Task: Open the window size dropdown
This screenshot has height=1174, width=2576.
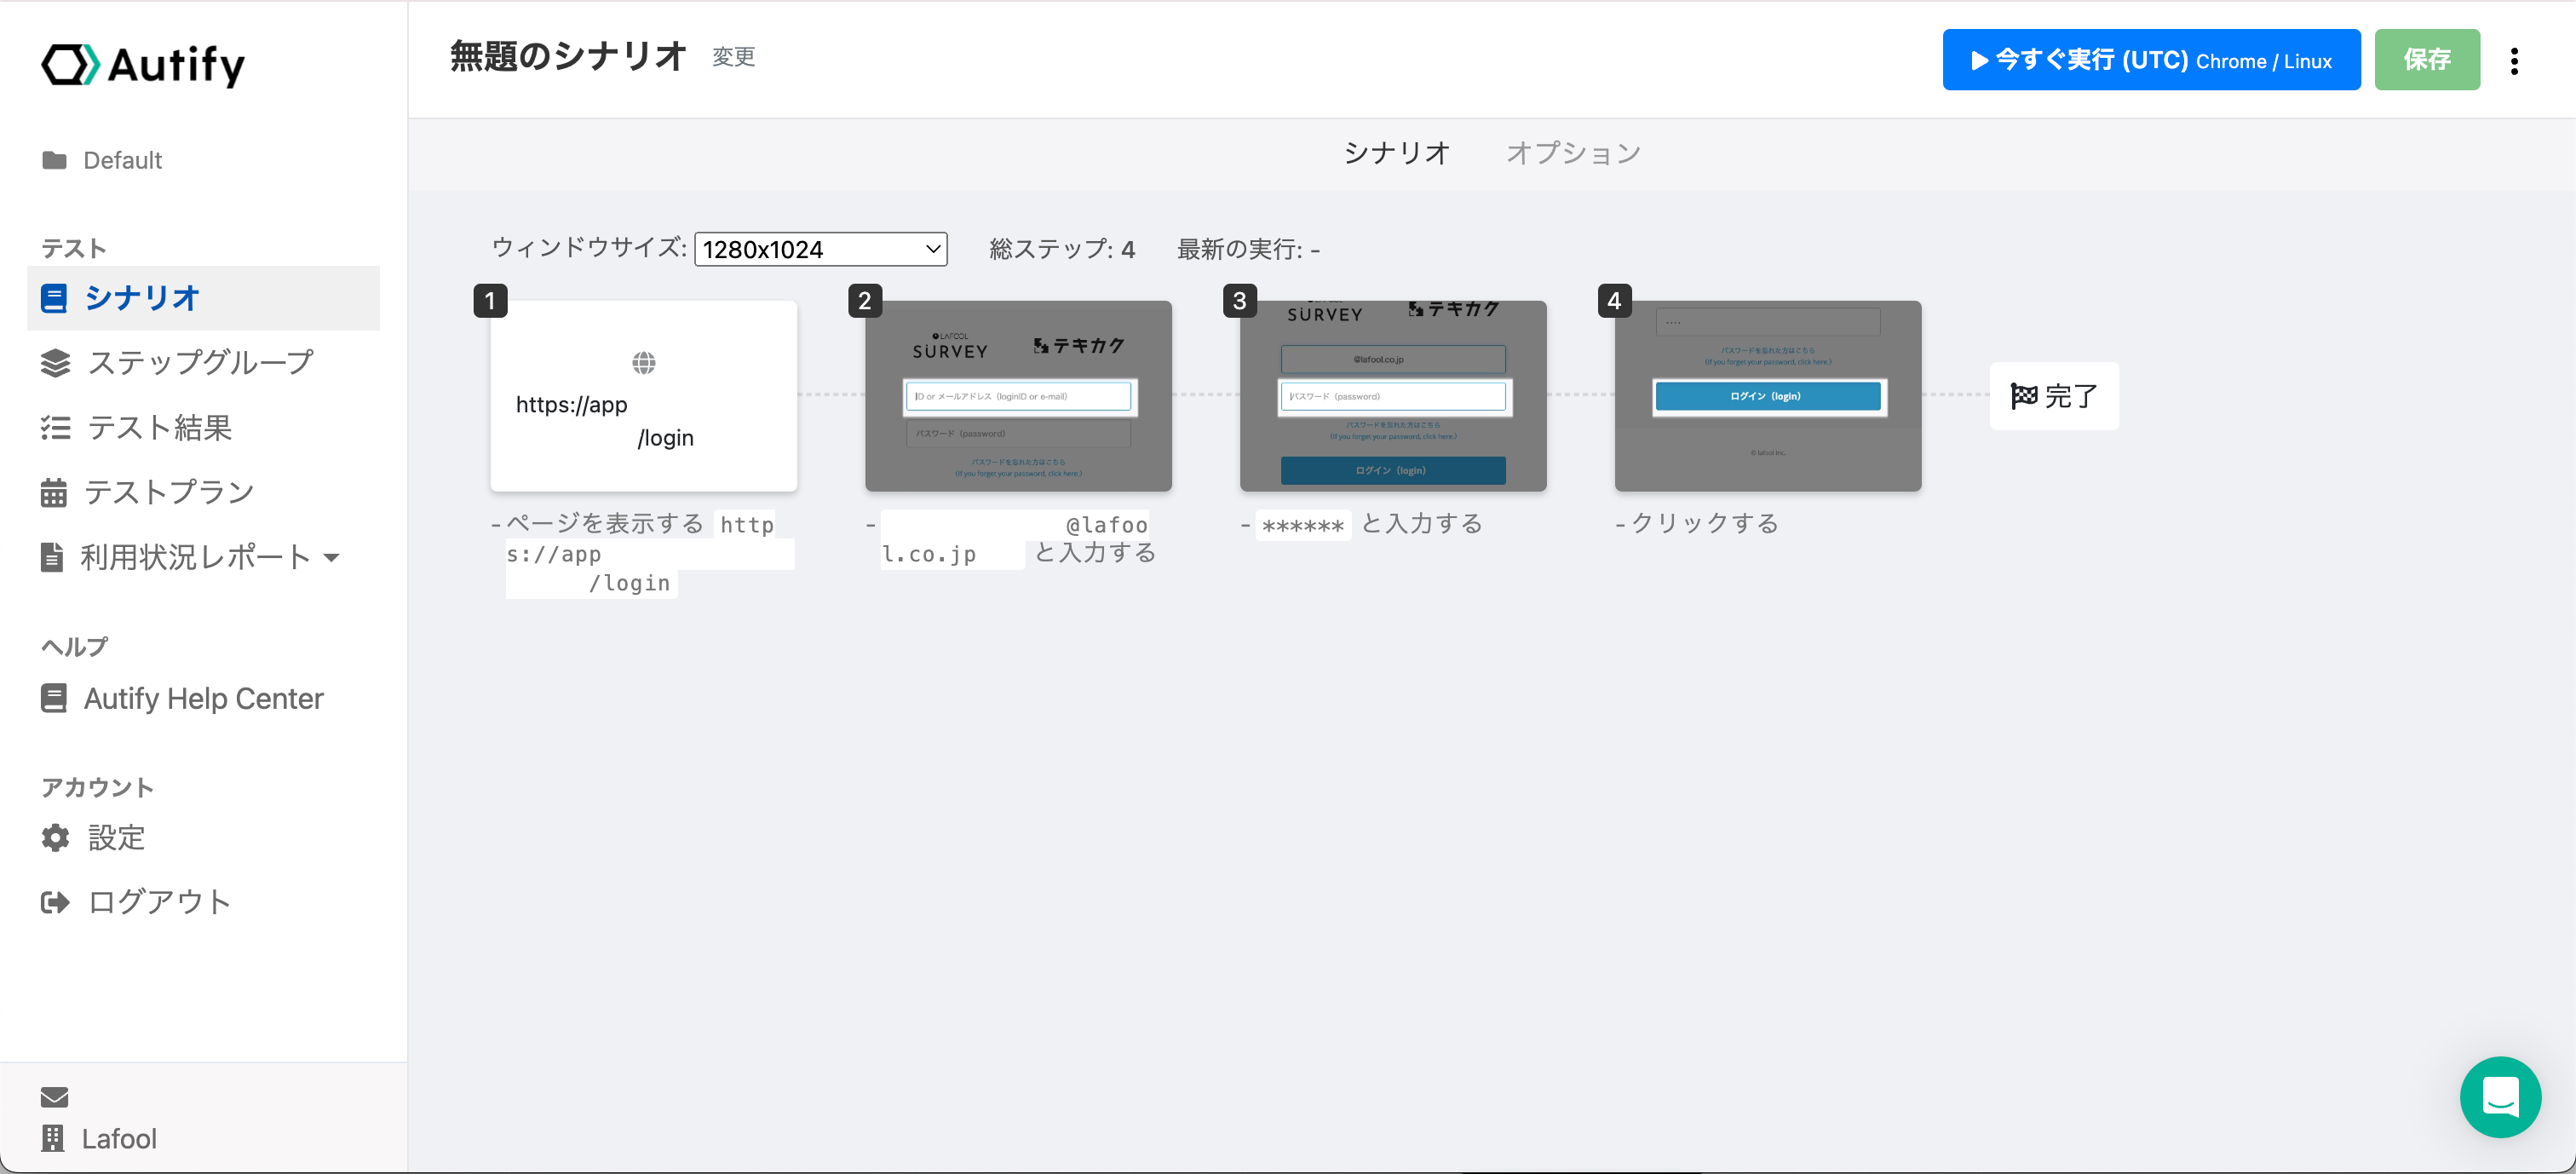Action: tap(820, 249)
